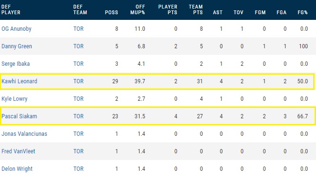Open Jonas Valanciunas player link
The height and width of the screenshot is (176, 316).
[24, 134]
